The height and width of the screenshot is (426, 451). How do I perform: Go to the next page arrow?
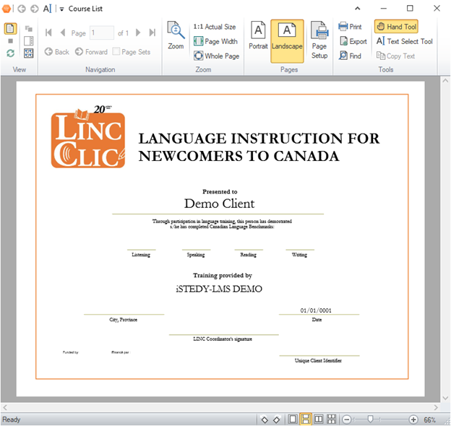138,32
